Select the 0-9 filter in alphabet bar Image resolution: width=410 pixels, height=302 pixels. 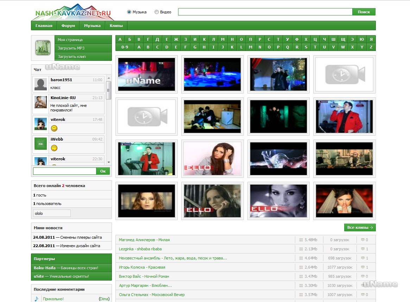point(125,47)
